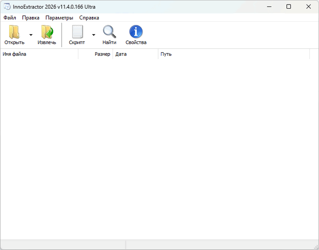Click the resize grip in status bar corner
Image resolution: width=319 pixels, height=250 pixels.
coord(316,247)
